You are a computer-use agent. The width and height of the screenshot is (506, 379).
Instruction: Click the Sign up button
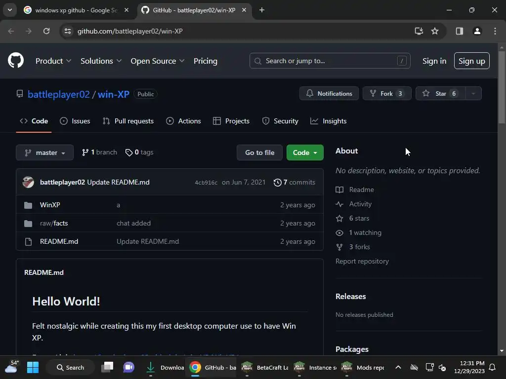(471, 61)
